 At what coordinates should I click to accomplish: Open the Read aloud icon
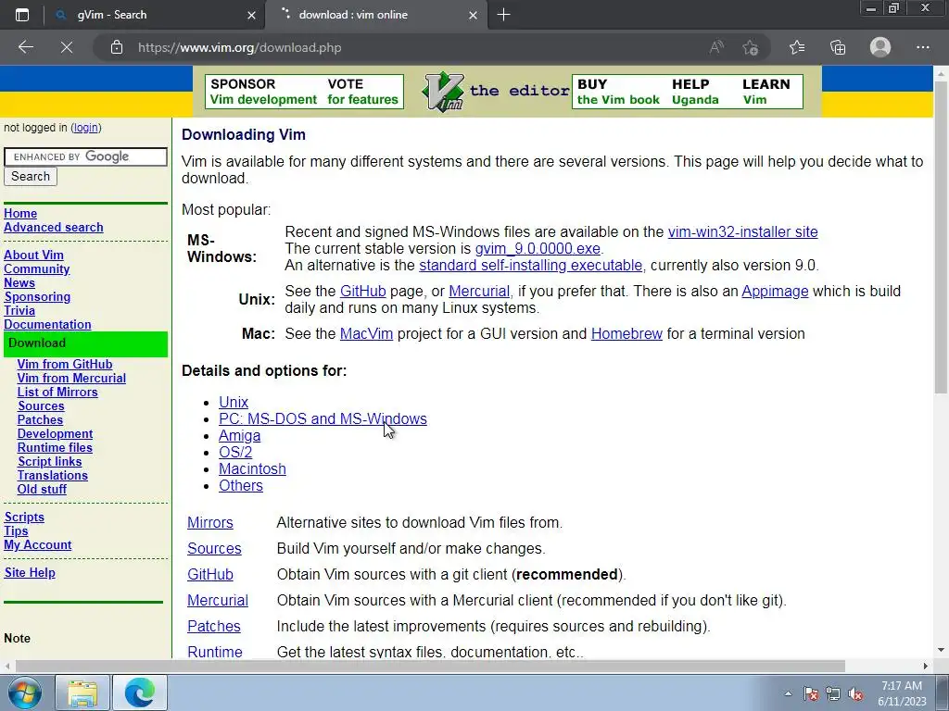pyautogui.click(x=716, y=47)
